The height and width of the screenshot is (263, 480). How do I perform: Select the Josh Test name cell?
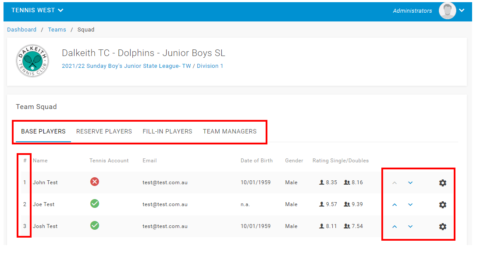point(45,226)
